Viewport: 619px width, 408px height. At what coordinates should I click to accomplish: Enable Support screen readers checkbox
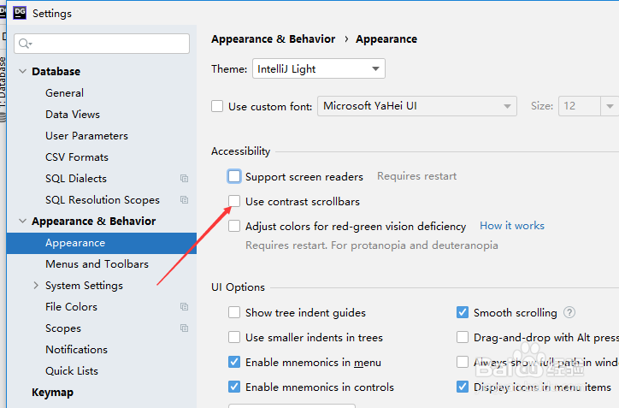[x=234, y=176]
